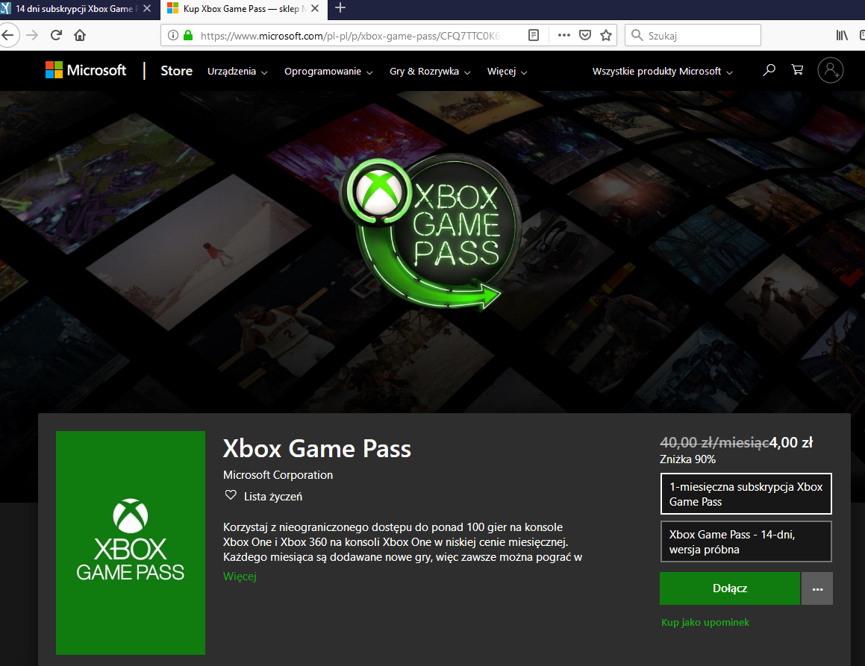Click the Microsoft logo
Image resolution: width=865 pixels, height=666 pixels.
(86, 71)
